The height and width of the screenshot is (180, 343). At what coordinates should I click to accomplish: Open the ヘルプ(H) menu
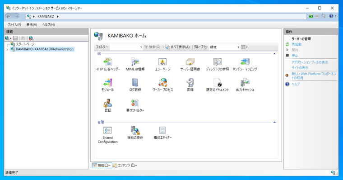(48, 24)
